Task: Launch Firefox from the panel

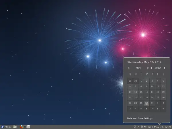Action: tap(21, 127)
